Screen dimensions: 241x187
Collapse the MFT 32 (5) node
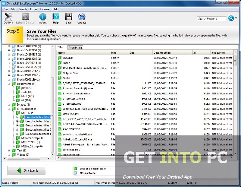pos(13,113)
